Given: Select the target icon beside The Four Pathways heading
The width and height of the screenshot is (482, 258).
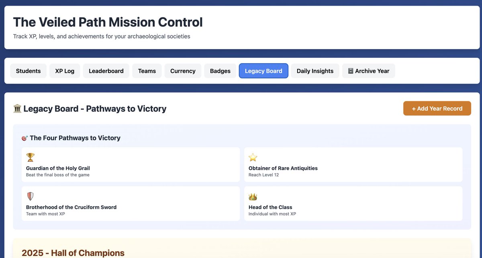Looking at the screenshot, I should click(x=25, y=138).
